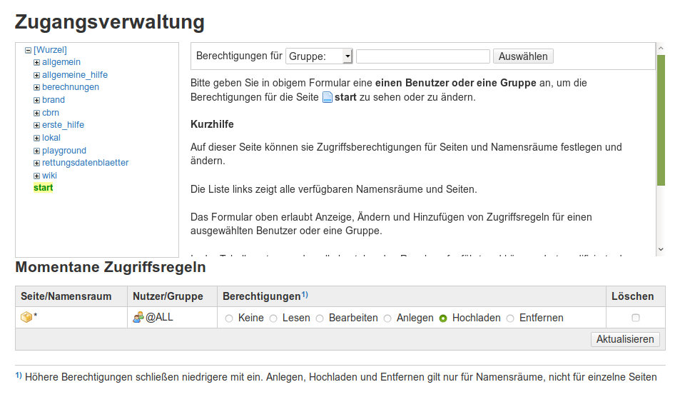The width and height of the screenshot is (680, 397).
Task: Select the highlighted start page
Action: 43,188
